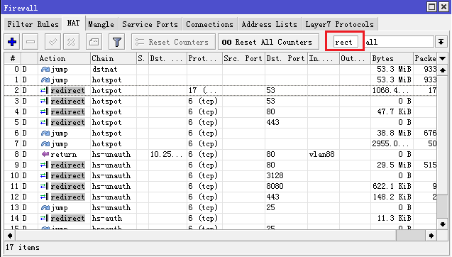Click the vertical scrollbar down arrow
The height and width of the screenshot is (257, 452).
point(443,224)
